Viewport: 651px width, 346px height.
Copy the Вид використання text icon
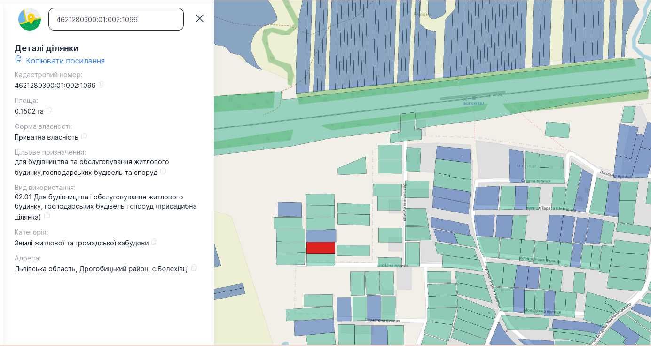click(47, 216)
